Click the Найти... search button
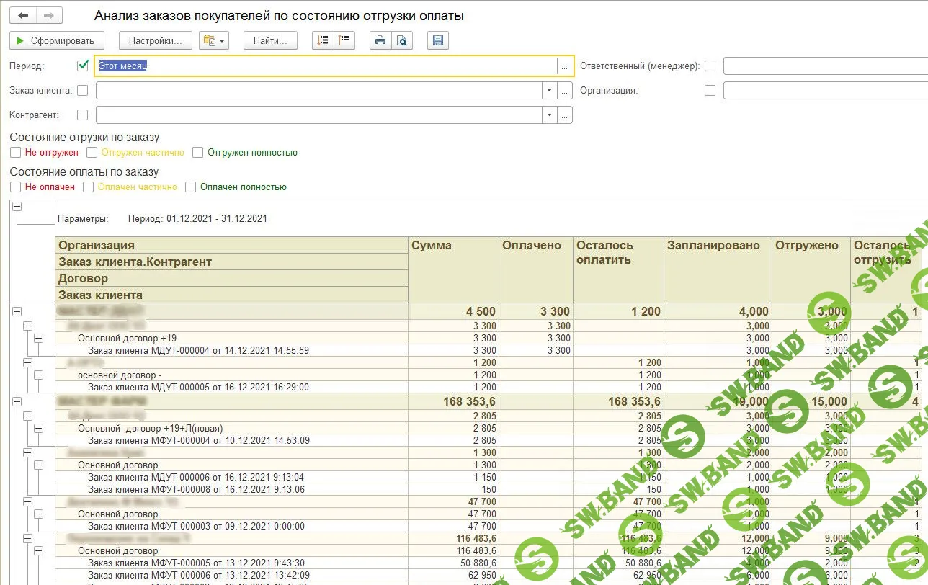 click(x=270, y=40)
